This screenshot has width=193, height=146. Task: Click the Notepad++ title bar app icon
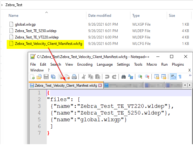coord(33,57)
